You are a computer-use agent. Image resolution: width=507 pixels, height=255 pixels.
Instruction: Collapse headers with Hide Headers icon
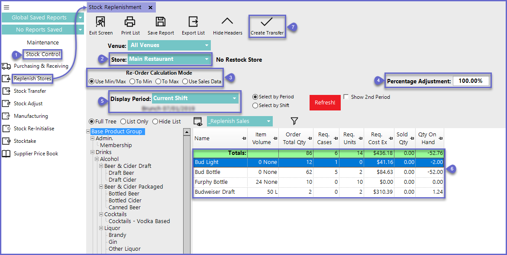pyautogui.click(x=227, y=22)
